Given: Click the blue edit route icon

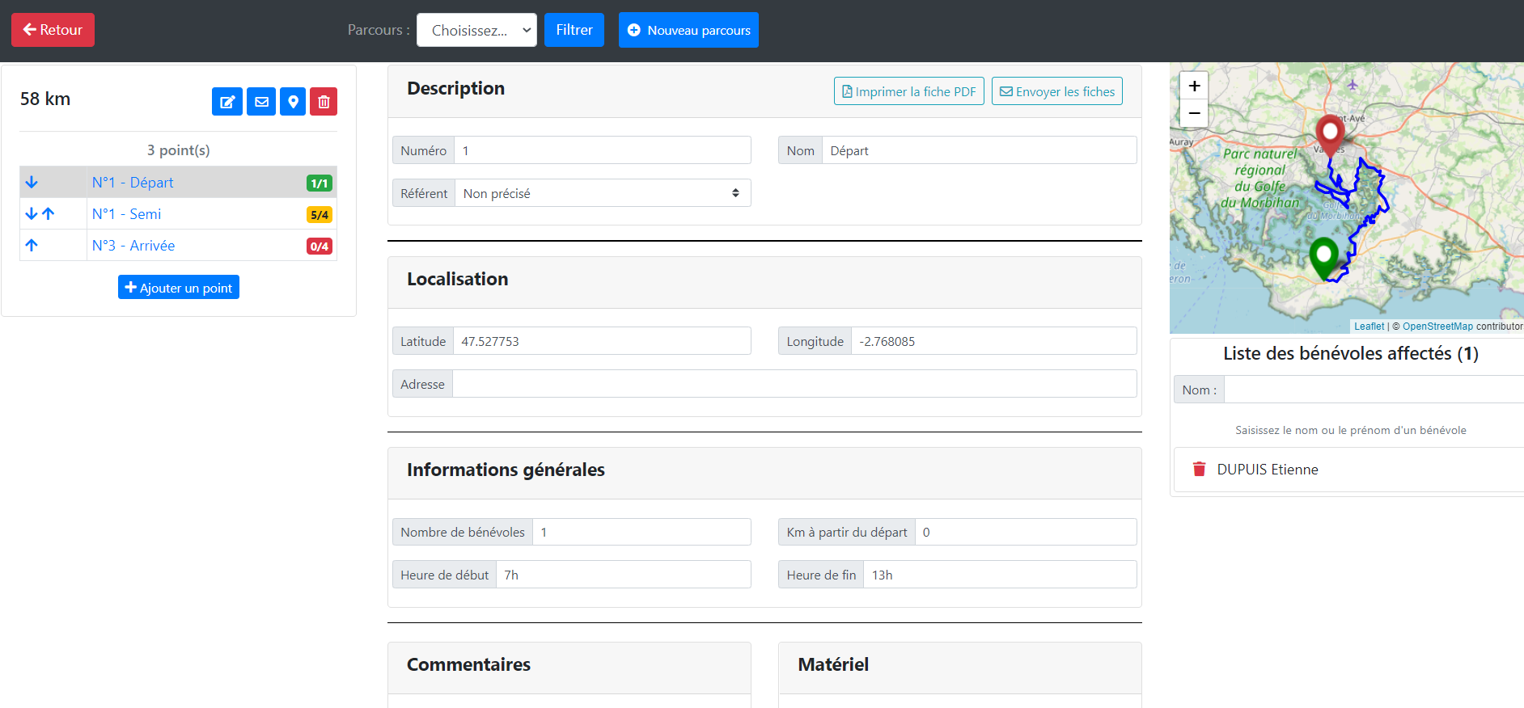Looking at the screenshot, I should (227, 102).
